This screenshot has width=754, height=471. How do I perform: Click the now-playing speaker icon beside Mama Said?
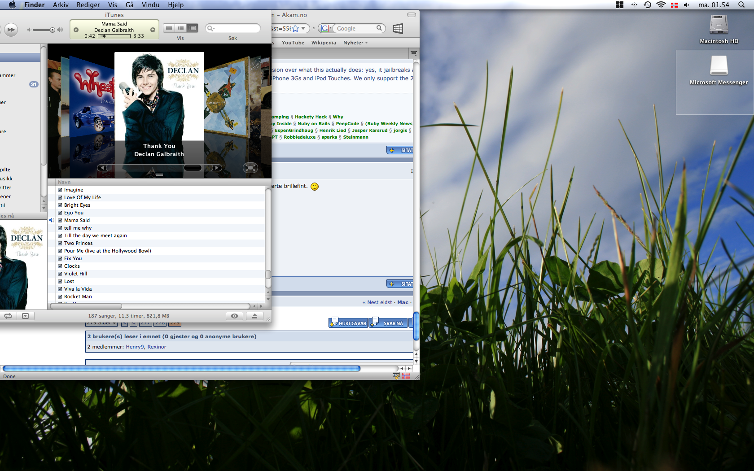52,220
